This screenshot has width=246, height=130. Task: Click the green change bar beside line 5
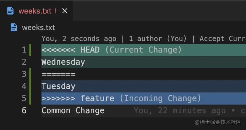[x=31, y=99]
